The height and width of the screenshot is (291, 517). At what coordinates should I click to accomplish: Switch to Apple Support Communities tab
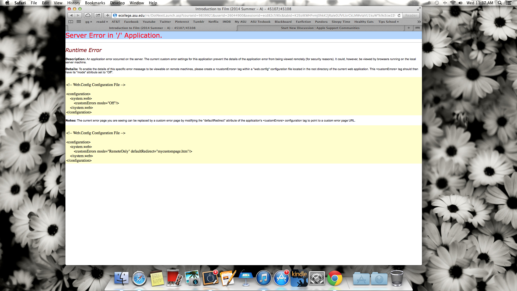[x=320, y=28]
